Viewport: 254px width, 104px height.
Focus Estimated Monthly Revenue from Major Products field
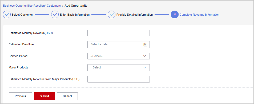[x=119, y=79]
